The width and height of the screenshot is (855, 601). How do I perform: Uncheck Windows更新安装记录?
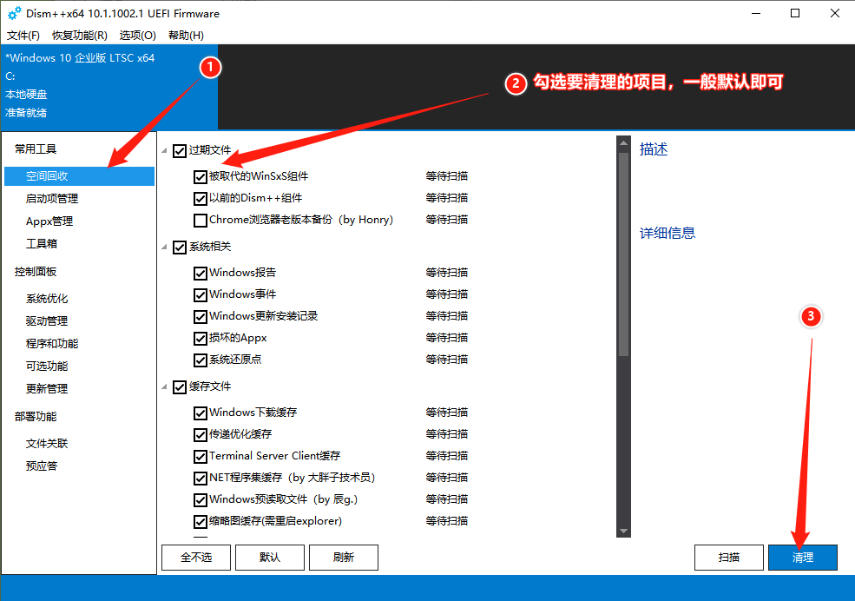201,316
